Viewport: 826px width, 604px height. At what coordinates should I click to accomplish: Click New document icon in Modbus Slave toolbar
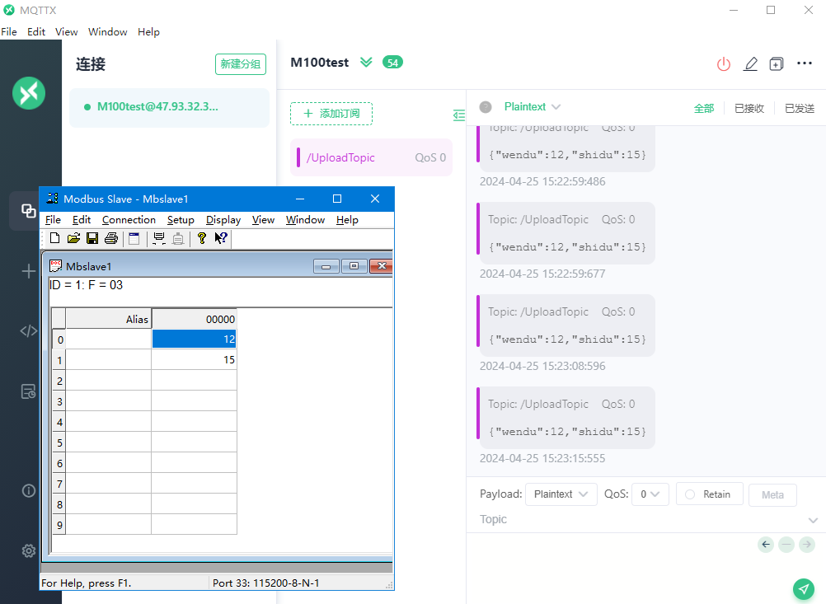(54, 238)
